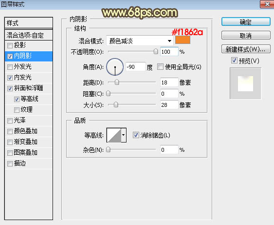Uncheck 消除锯齿 anti-alias checkbox
This screenshot has width=274, height=225.
point(136,135)
